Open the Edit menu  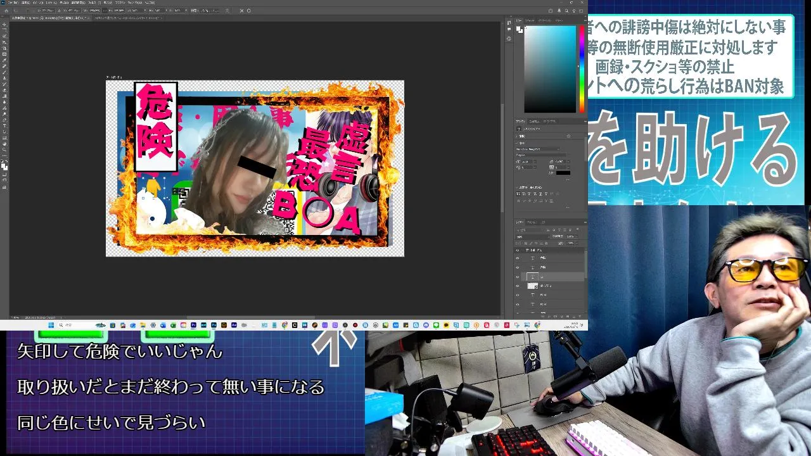(x=26, y=3)
